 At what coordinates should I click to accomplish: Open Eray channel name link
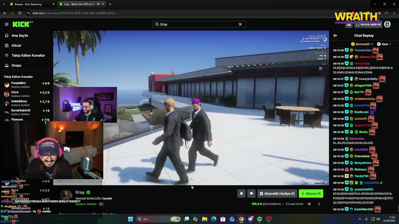[x=80, y=192]
